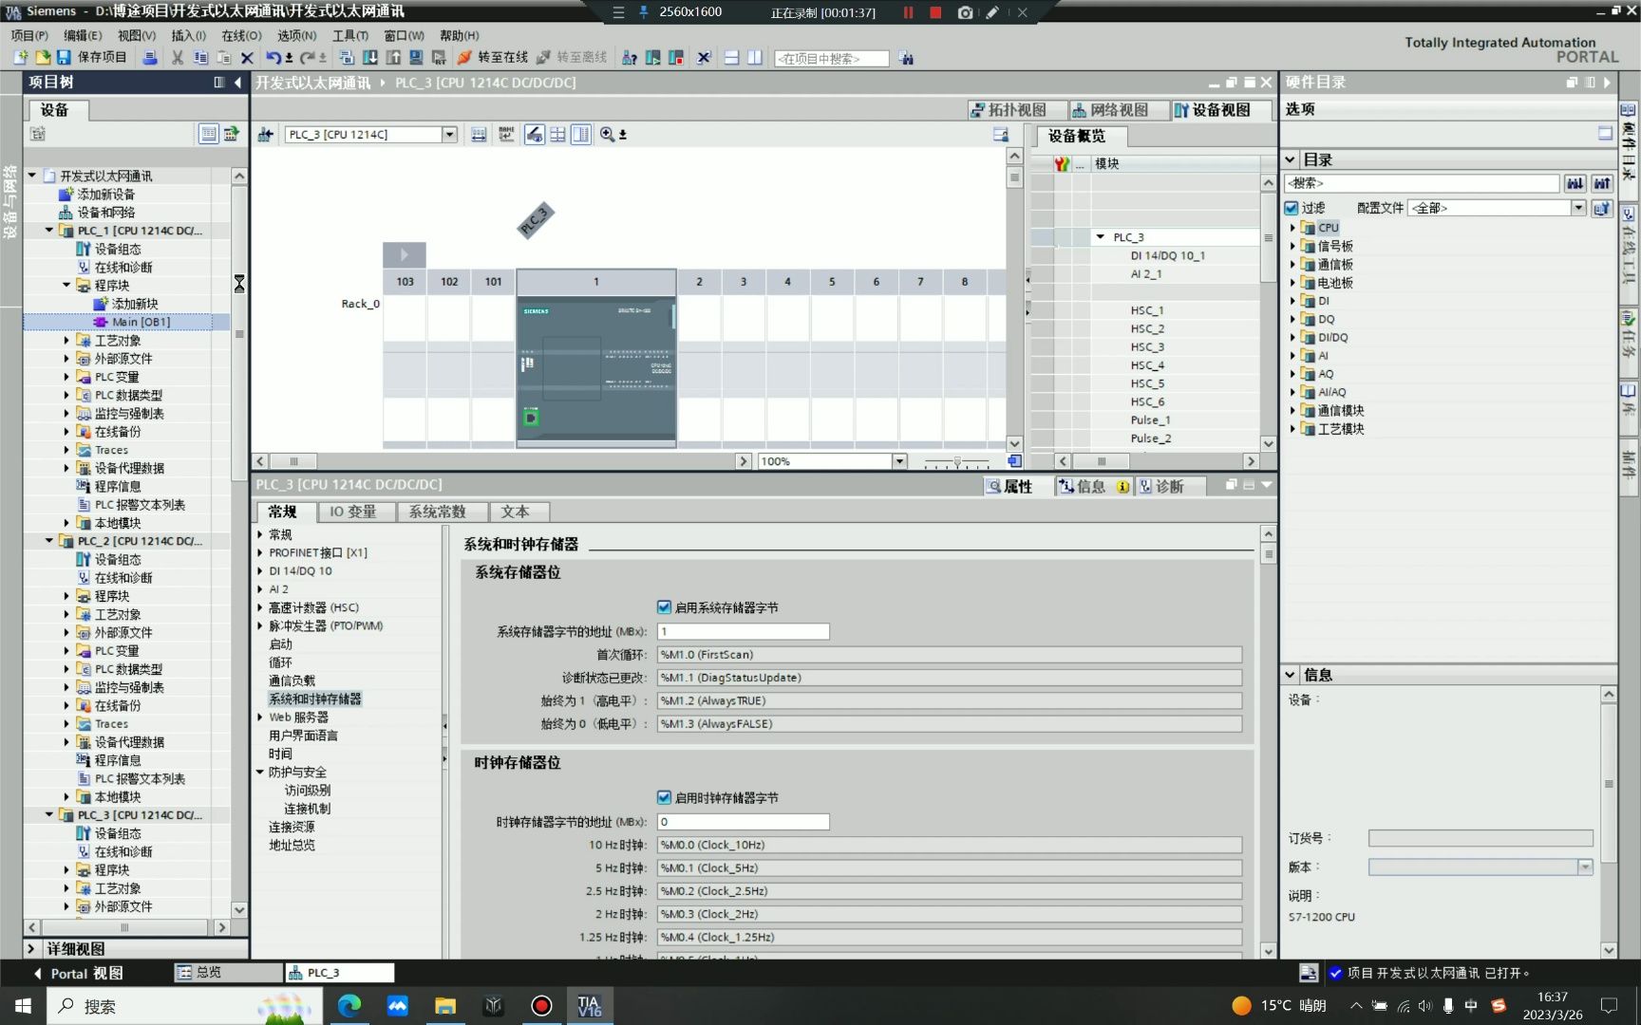Click the project tree horizontal scrollbar
The height and width of the screenshot is (1025, 1641).
tap(126, 927)
